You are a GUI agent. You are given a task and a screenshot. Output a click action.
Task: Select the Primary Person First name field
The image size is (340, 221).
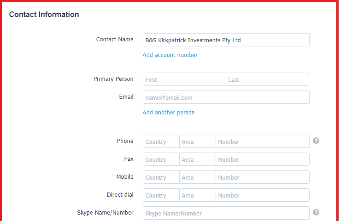pos(184,79)
